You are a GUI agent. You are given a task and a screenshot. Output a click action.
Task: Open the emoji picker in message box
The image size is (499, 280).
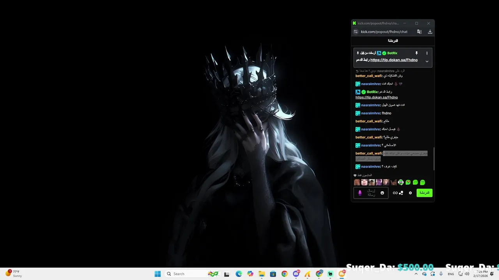click(x=382, y=193)
